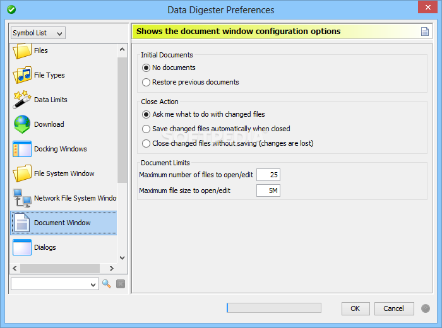442x328 pixels.
Task: Click the horizontal scroll left arrow
Action: tap(15, 268)
